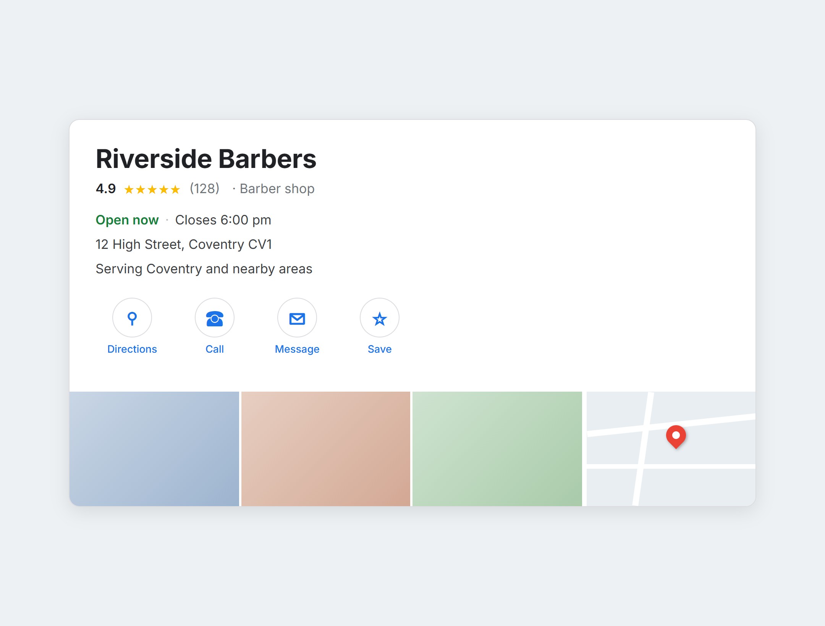Viewport: 825px width, 626px height.
Task: Click the five-star rating stars
Action: (x=152, y=189)
